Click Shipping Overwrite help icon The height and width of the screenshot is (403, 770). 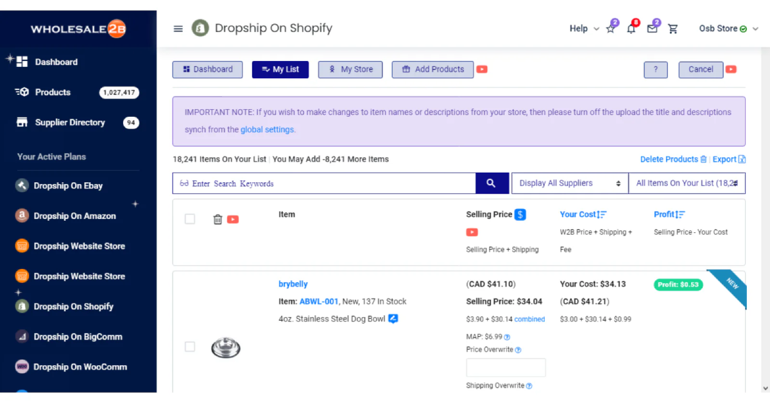click(529, 386)
